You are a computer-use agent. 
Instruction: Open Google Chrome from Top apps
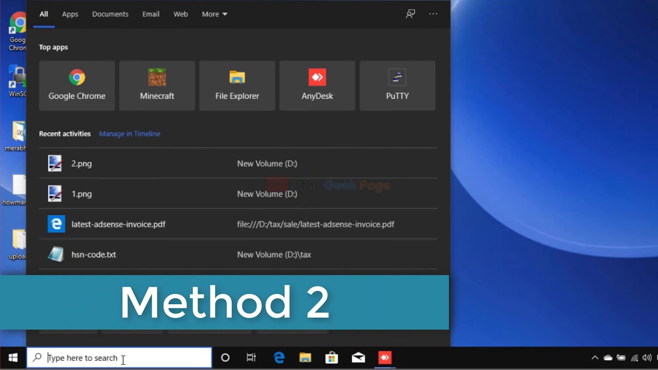click(x=77, y=86)
